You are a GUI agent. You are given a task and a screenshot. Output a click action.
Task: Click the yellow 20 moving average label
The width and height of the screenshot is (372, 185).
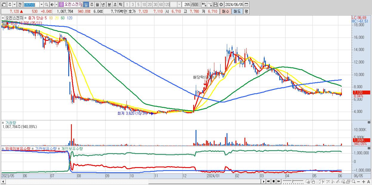[x=56, y=18]
